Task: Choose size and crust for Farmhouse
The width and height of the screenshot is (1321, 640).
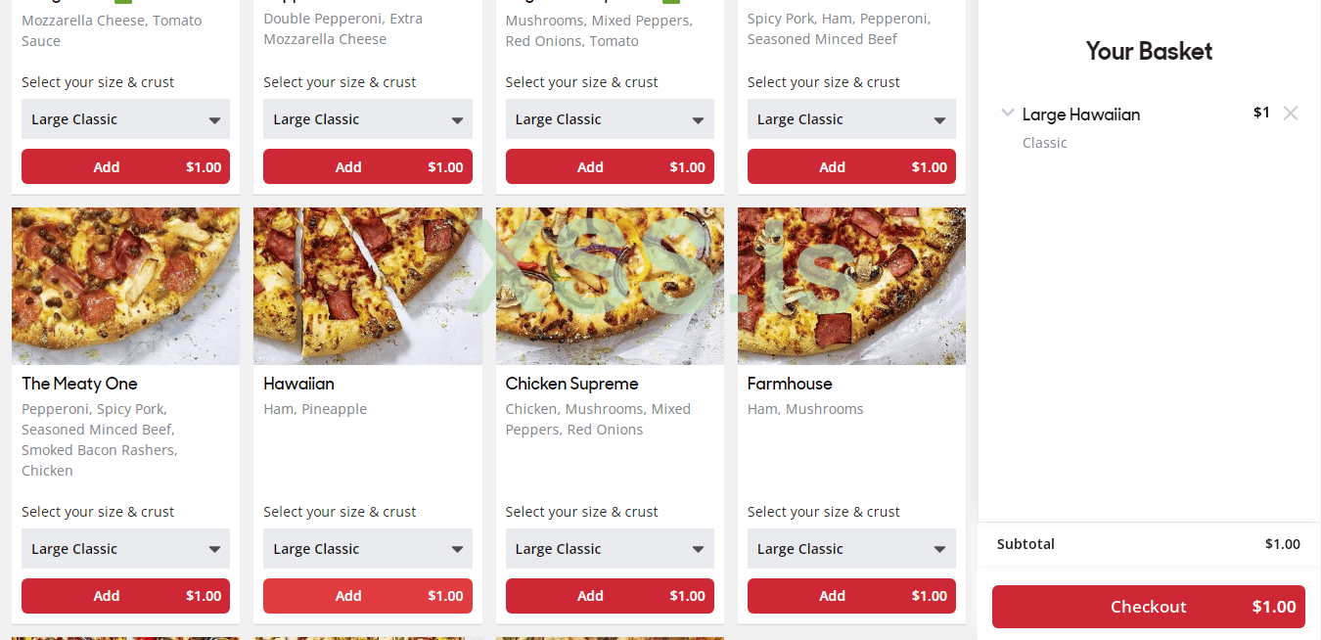Action: (851, 549)
